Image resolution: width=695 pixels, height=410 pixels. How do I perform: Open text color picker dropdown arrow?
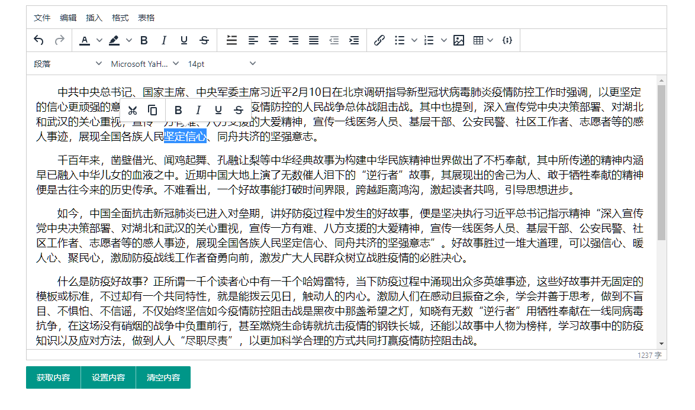click(99, 40)
